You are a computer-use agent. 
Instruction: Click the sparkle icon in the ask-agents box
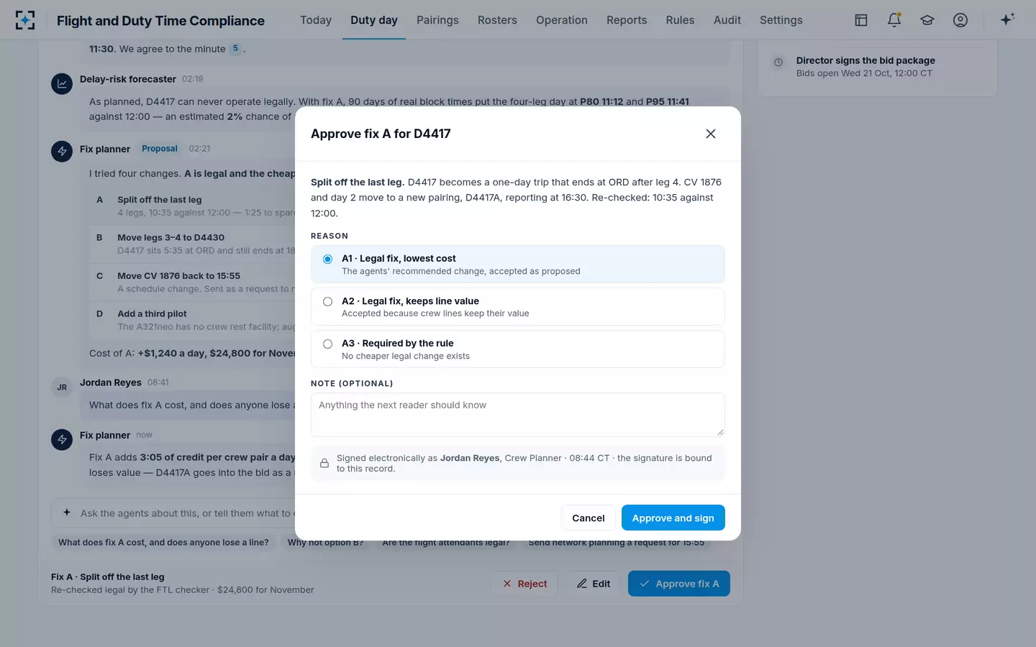tap(67, 513)
